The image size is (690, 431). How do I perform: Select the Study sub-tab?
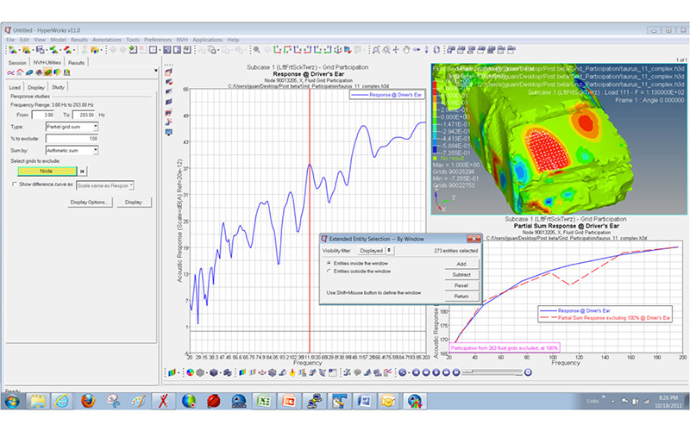click(x=58, y=87)
